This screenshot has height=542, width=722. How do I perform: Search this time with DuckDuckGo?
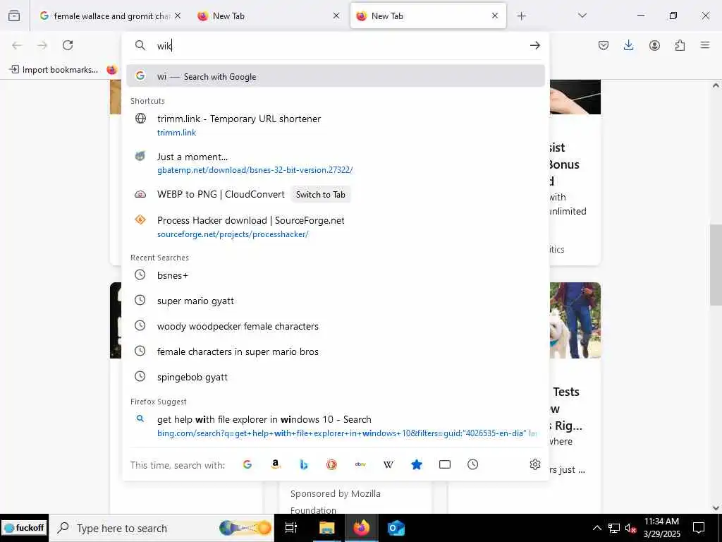coord(331,464)
